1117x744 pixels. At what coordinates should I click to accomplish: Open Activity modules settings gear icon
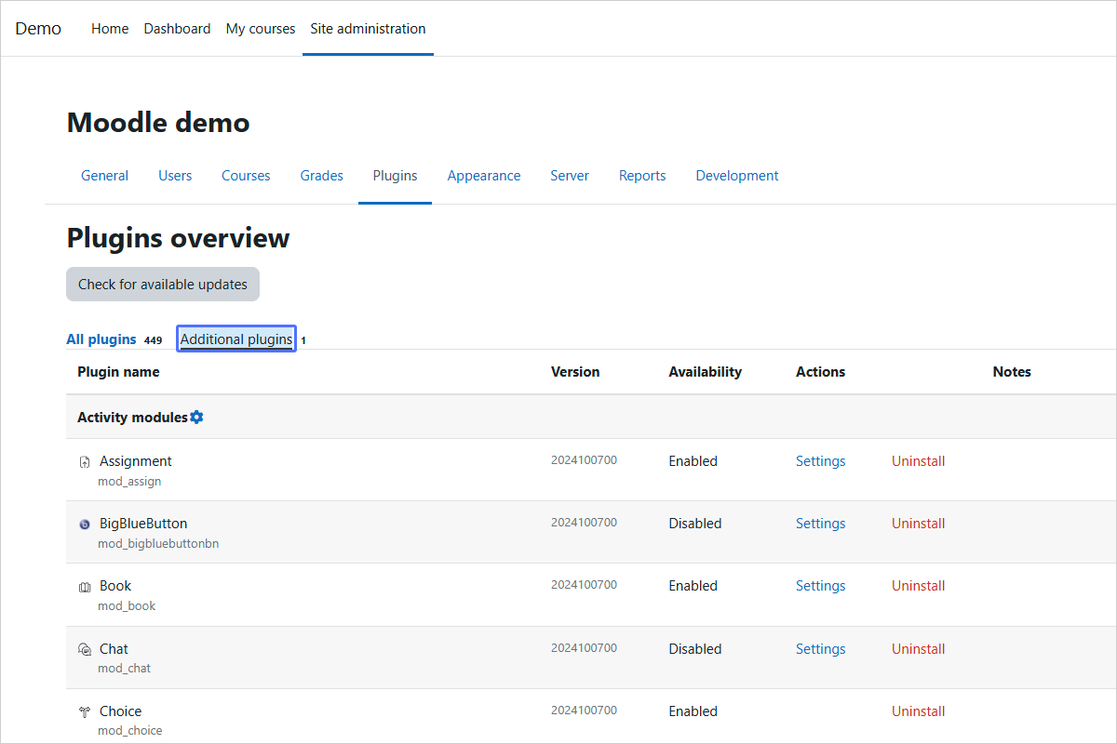(196, 418)
